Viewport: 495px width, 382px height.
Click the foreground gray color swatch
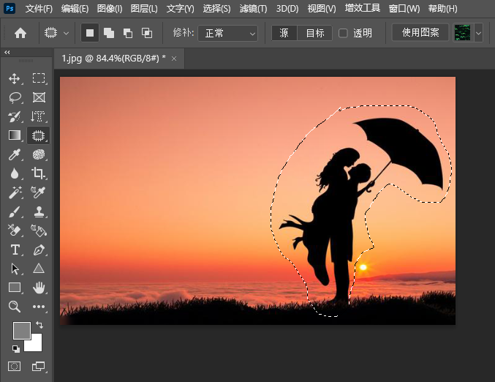point(22,330)
